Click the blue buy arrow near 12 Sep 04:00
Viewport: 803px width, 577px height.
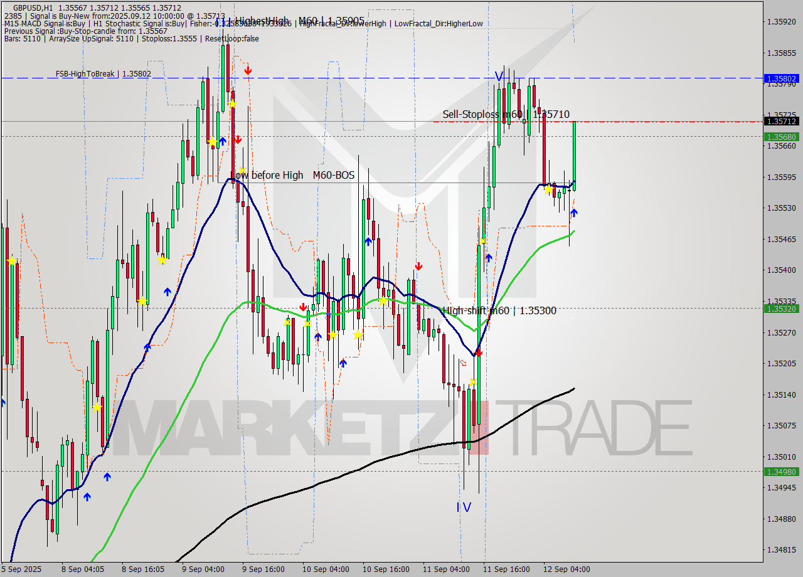[x=574, y=213]
